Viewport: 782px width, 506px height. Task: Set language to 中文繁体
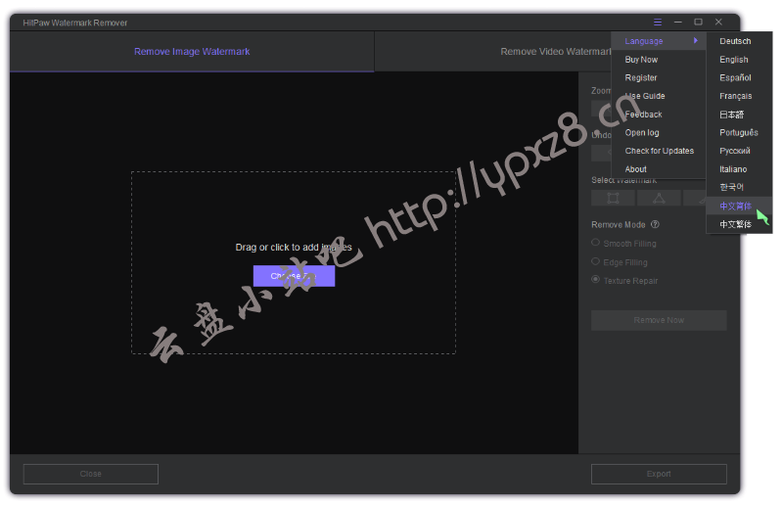[740, 224]
